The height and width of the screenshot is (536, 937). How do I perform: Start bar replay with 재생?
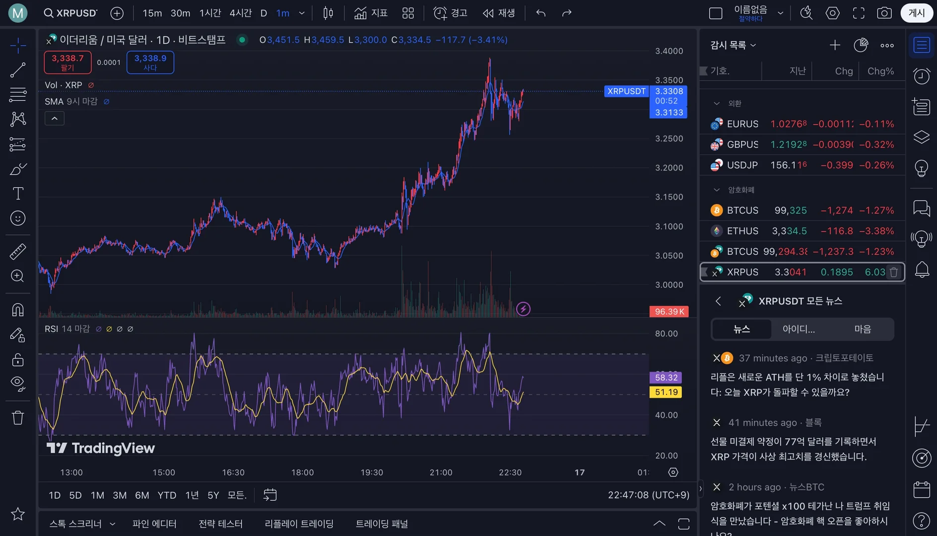(498, 13)
